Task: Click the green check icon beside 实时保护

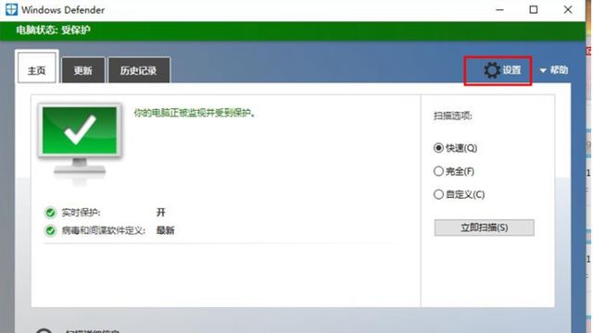Action: pyautogui.click(x=50, y=213)
